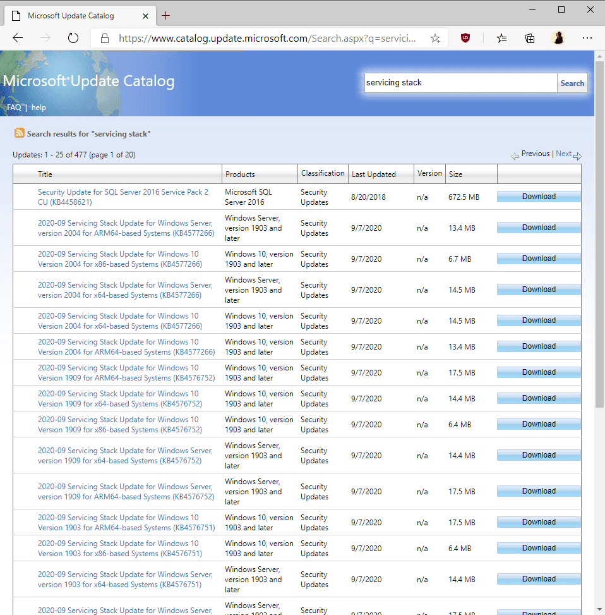Screen dimensions: 605x615
Task: Open Windows 10 2004 x86 KB4577266 link
Action: pos(120,259)
